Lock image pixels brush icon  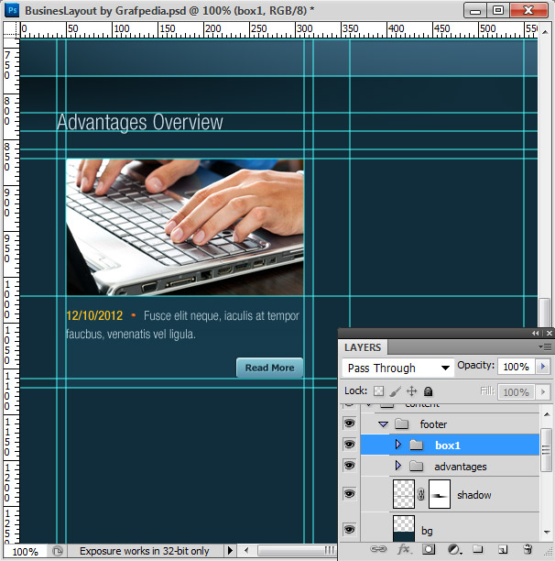395,391
